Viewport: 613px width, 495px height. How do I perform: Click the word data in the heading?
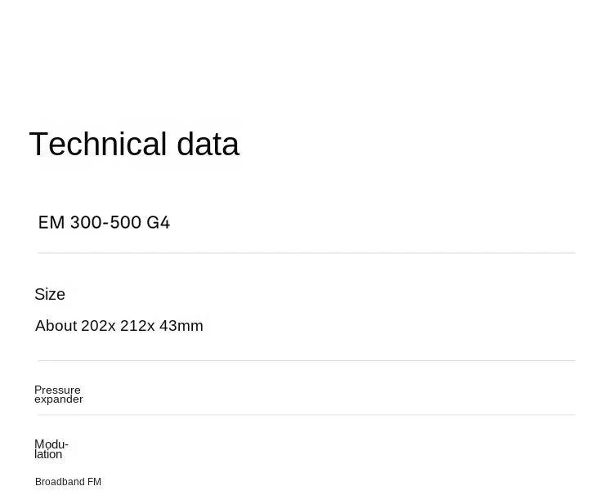pyautogui.click(x=208, y=144)
